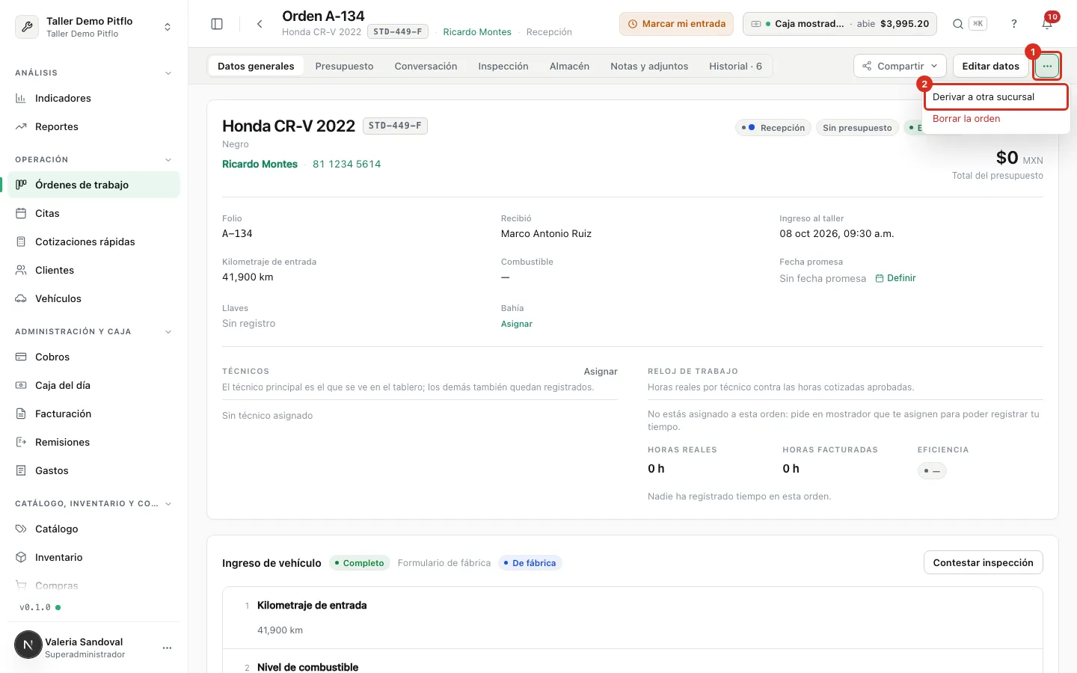Open the Compartir dropdown

[900, 66]
